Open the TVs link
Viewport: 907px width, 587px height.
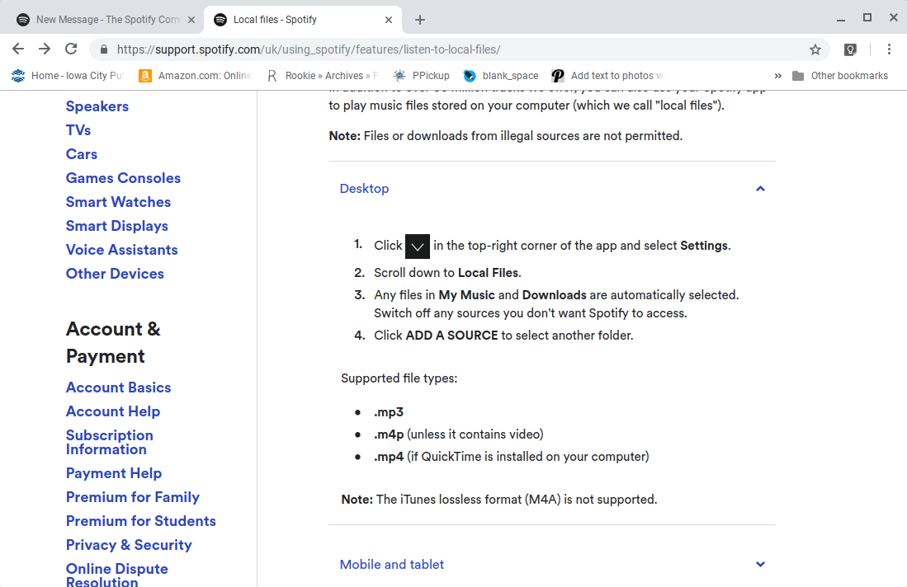click(x=78, y=130)
